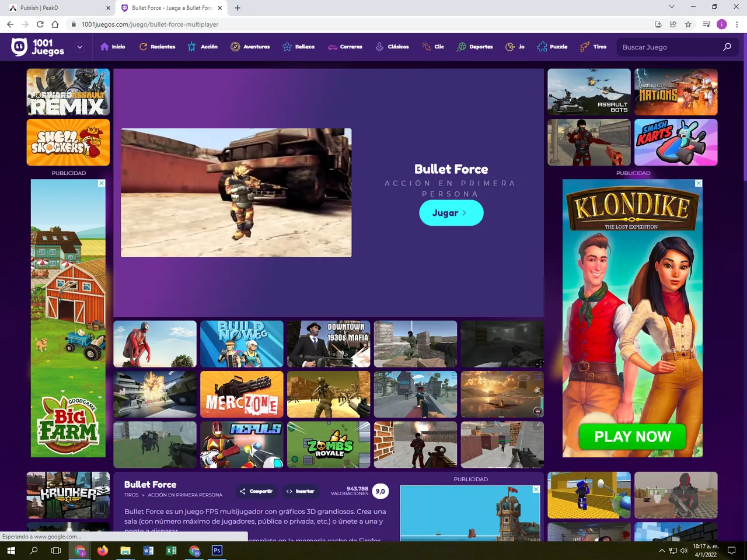
Task: Close the Bullet Force browser tab
Action: (x=220, y=8)
